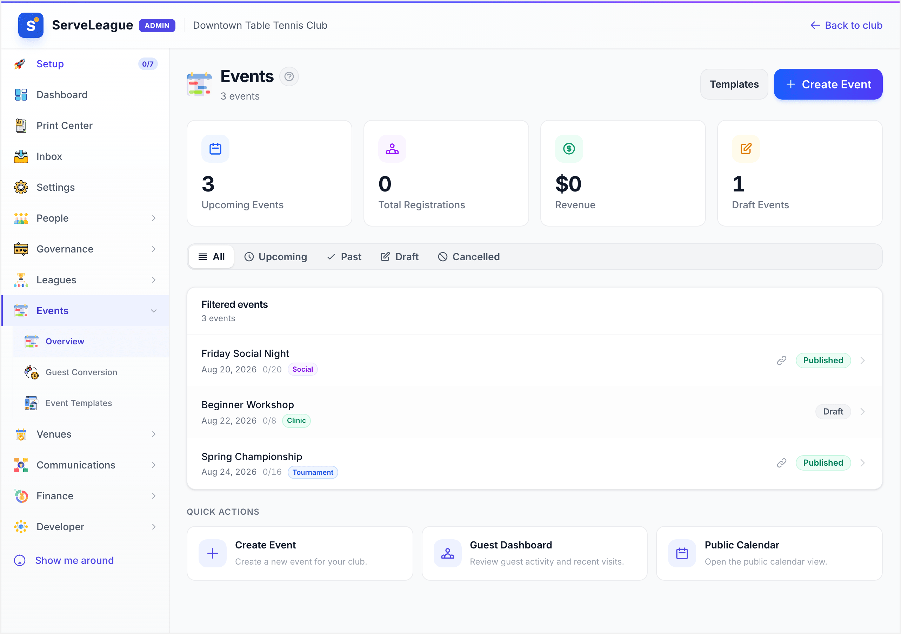901x634 pixels.
Task: Switch to the Draft tab
Action: click(x=400, y=257)
